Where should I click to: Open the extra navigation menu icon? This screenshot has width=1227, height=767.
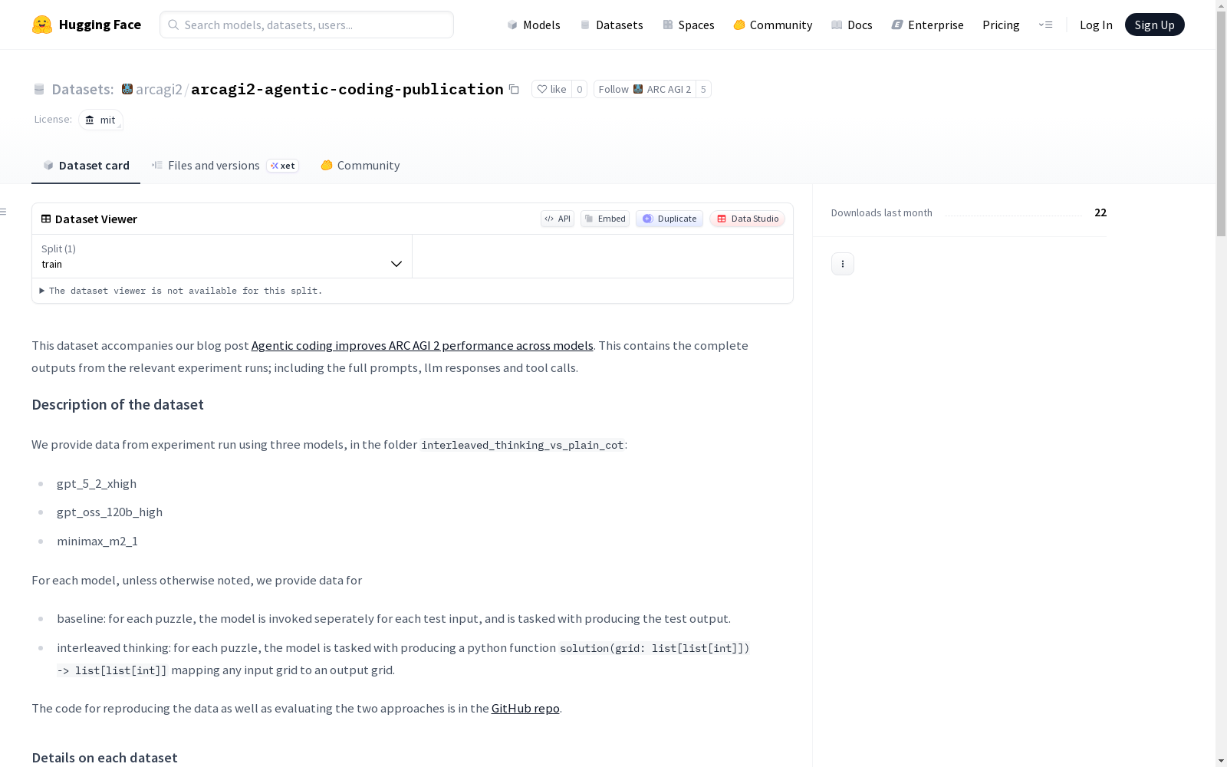(1045, 25)
